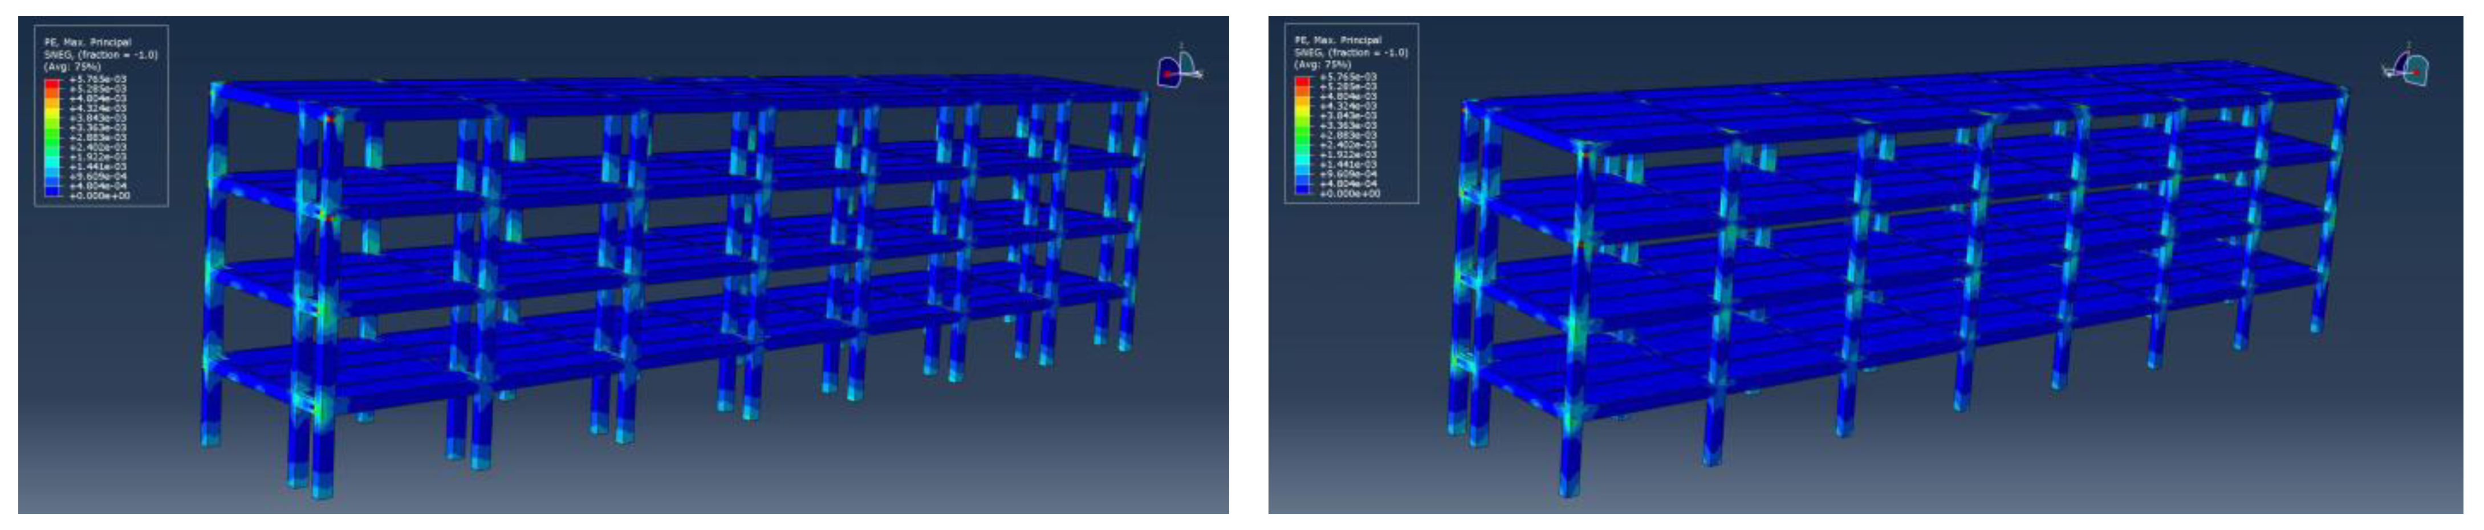This screenshot has width=2484, height=530.
Task: Click the +1.441e-03 value in right legend
Action: coord(1348,164)
